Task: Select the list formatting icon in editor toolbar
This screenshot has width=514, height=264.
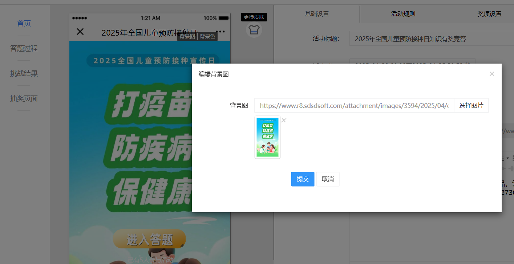Action: (x=503, y=157)
